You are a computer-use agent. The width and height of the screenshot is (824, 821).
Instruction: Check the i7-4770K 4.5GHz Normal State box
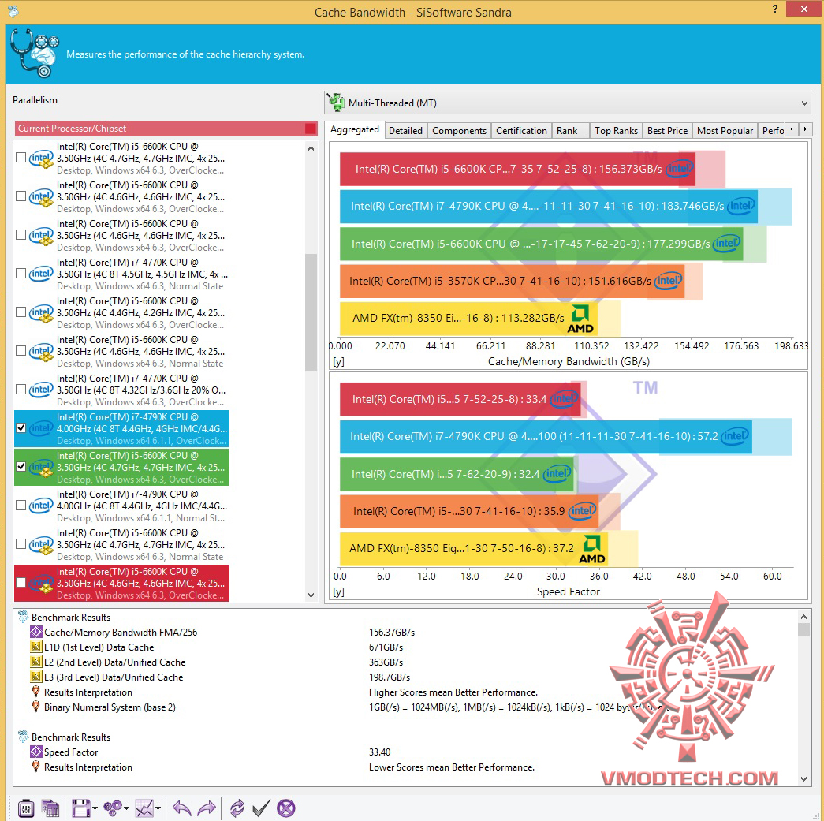click(x=21, y=274)
